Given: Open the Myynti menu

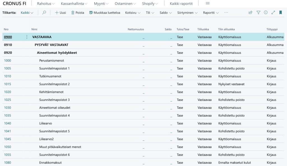Looking at the screenshot, I should pyautogui.click(x=101, y=4).
